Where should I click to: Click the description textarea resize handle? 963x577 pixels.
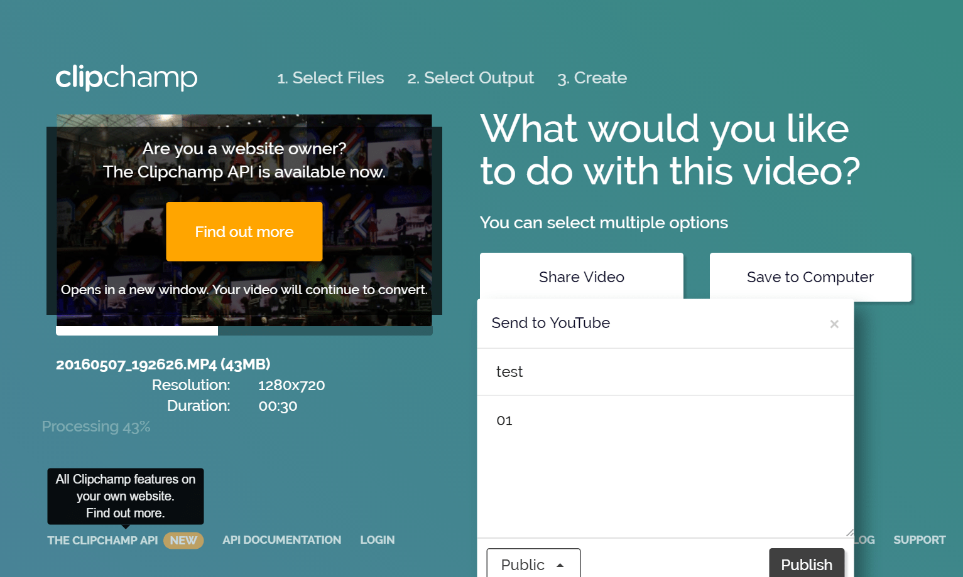849,532
